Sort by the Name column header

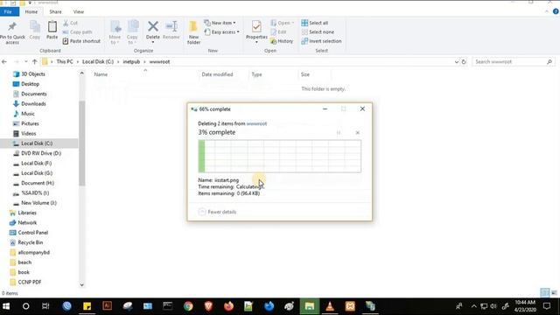coord(101,74)
